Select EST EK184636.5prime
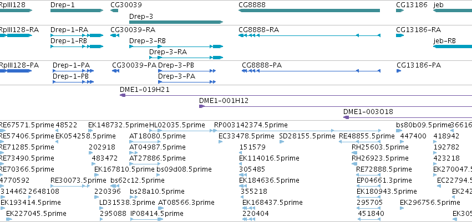The image size is (472, 222). click(270, 180)
